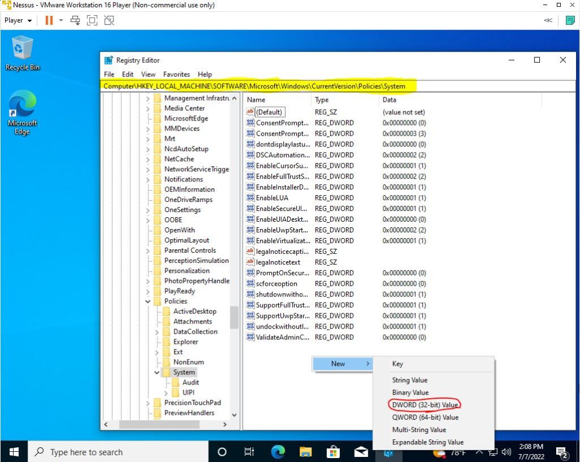Open Task View from the taskbar

(x=249, y=452)
